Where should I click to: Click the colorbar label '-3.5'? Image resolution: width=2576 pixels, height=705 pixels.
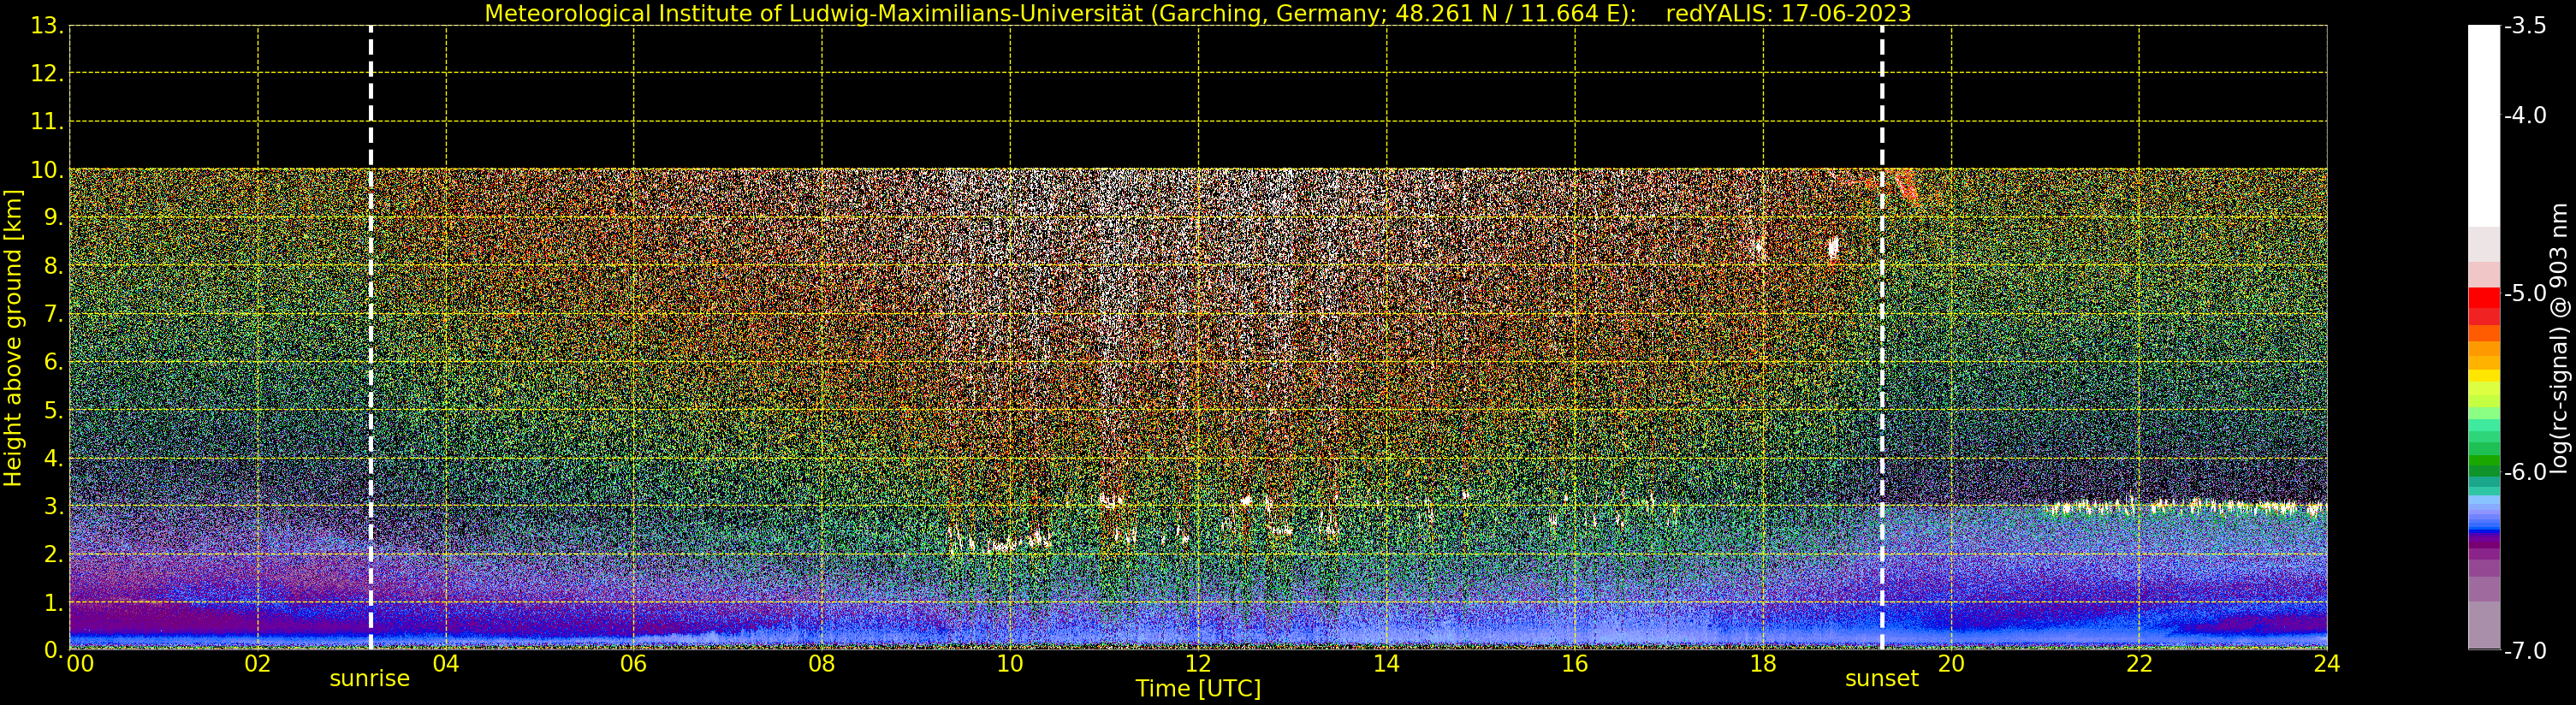point(2525,26)
